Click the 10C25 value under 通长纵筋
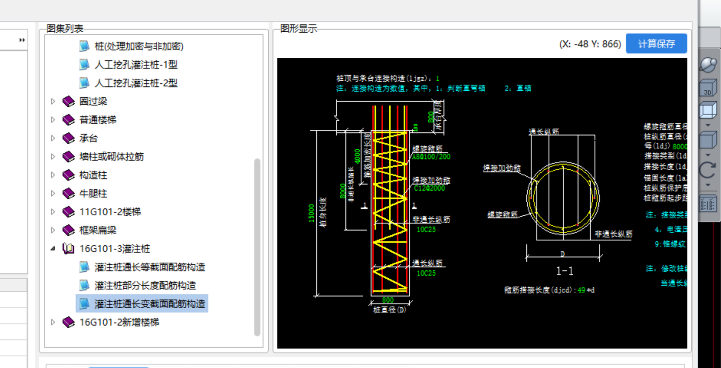Image resolution: width=721 pixels, height=368 pixels. [x=426, y=273]
